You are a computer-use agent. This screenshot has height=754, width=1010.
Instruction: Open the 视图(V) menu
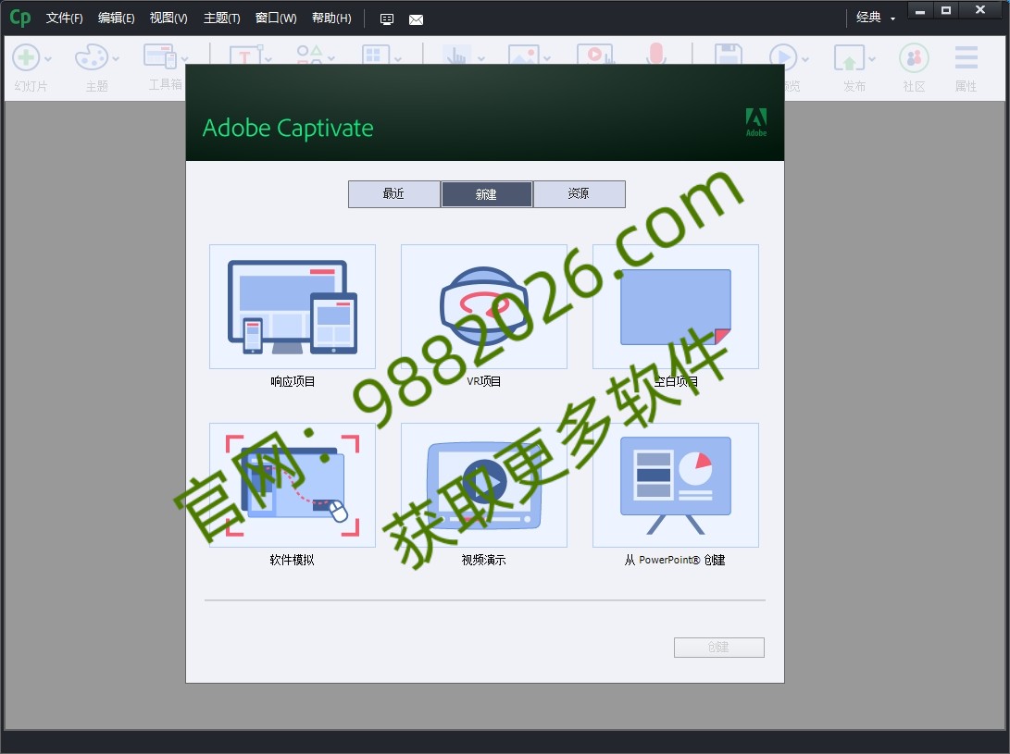168,18
